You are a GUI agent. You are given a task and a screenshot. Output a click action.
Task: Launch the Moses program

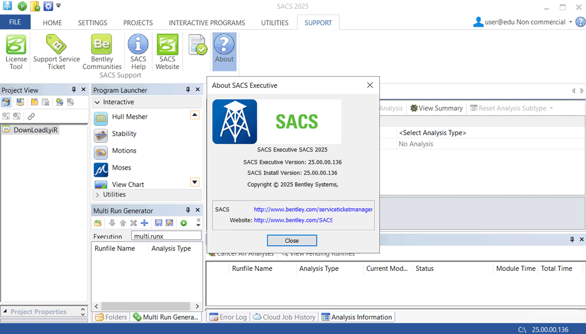pos(121,167)
